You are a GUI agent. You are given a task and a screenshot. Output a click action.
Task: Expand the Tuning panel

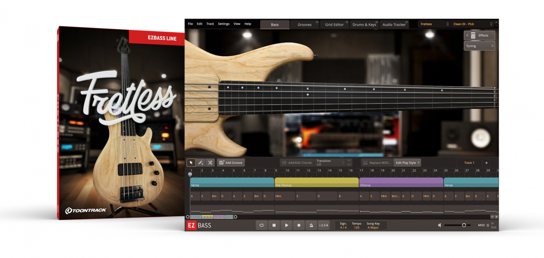tap(479, 46)
